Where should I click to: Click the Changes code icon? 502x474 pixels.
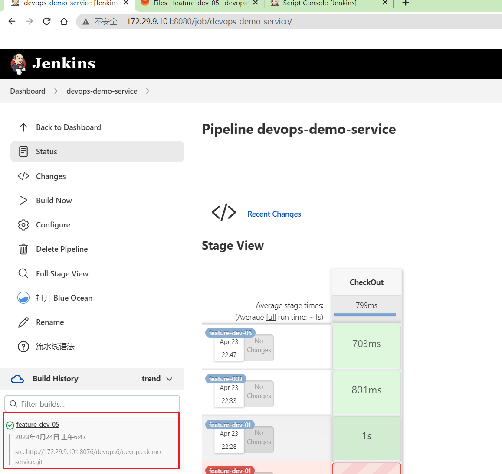point(23,176)
